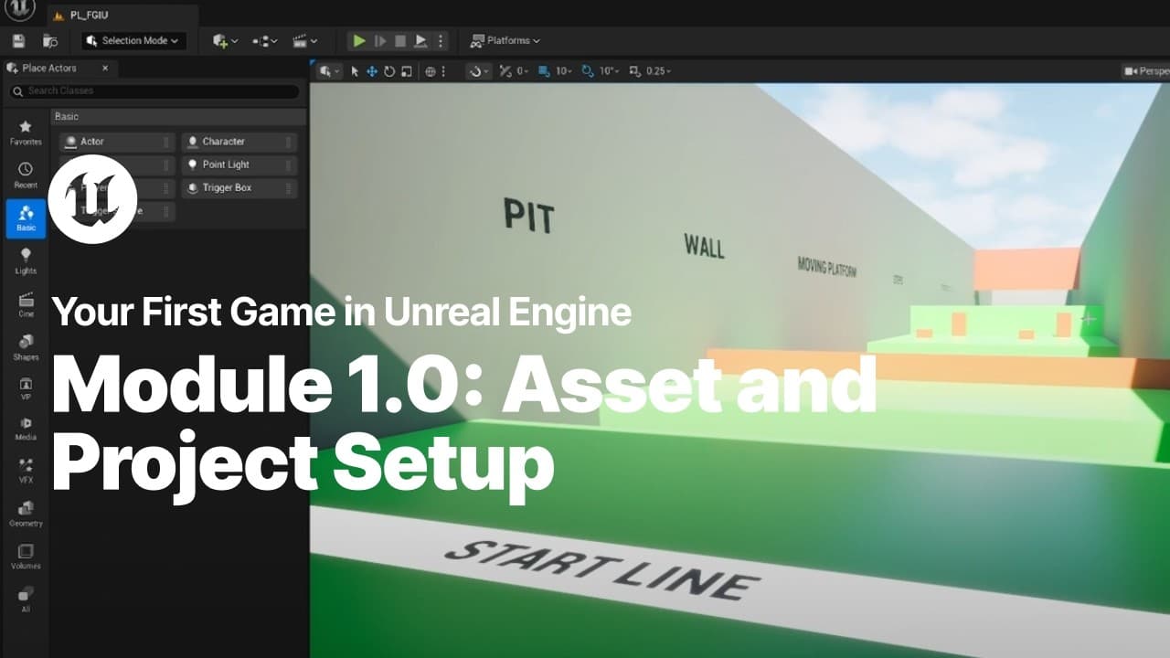This screenshot has width=1170, height=658.
Task: Open the Perspective view mode menu
Action: click(1146, 71)
